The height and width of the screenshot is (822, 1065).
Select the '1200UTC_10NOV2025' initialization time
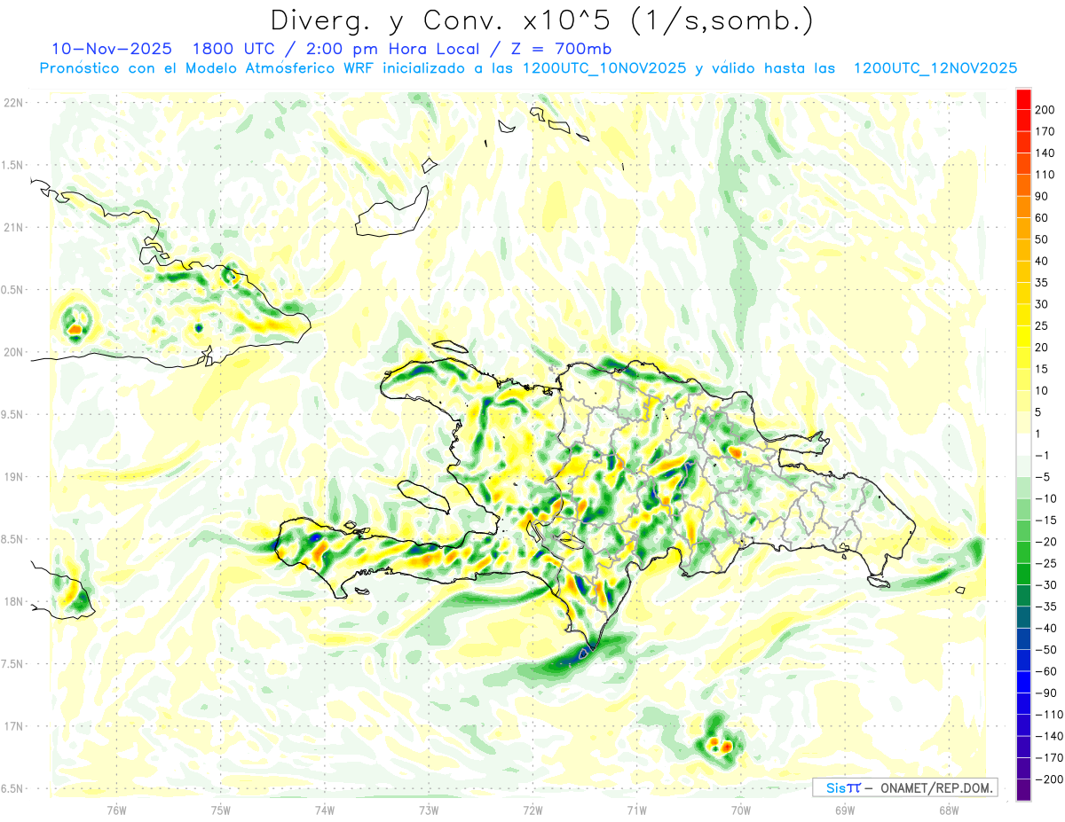[603, 68]
